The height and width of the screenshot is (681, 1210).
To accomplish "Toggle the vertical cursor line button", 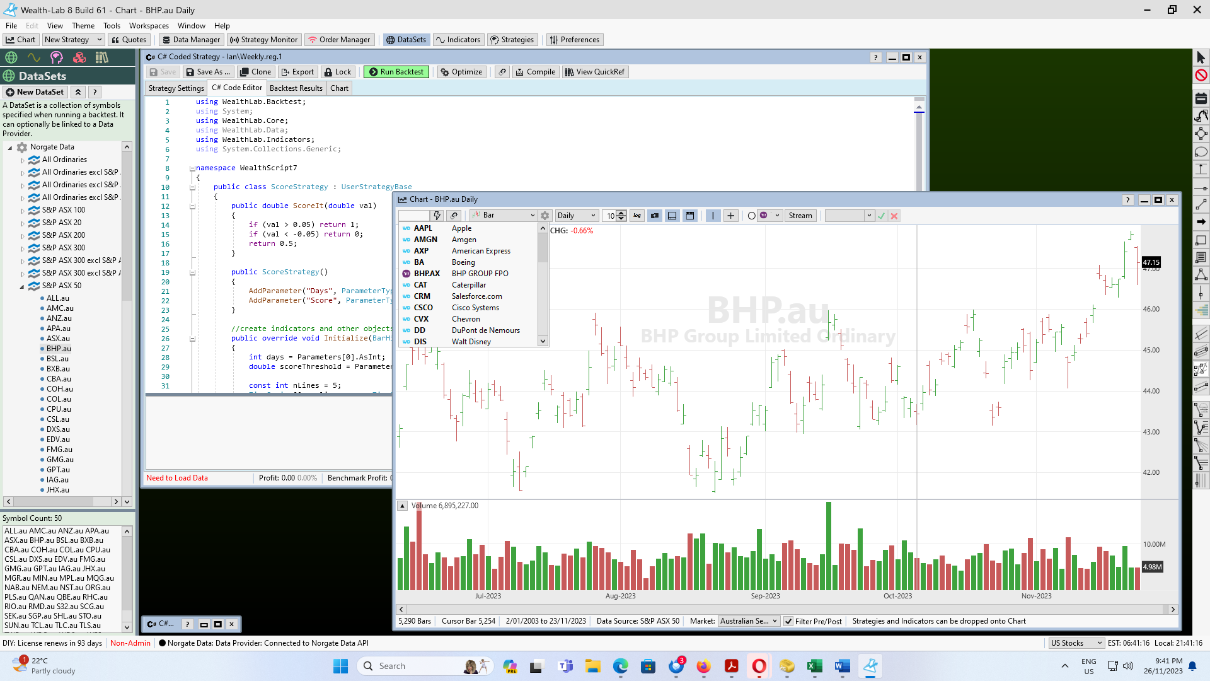I will tap(713, 216).
